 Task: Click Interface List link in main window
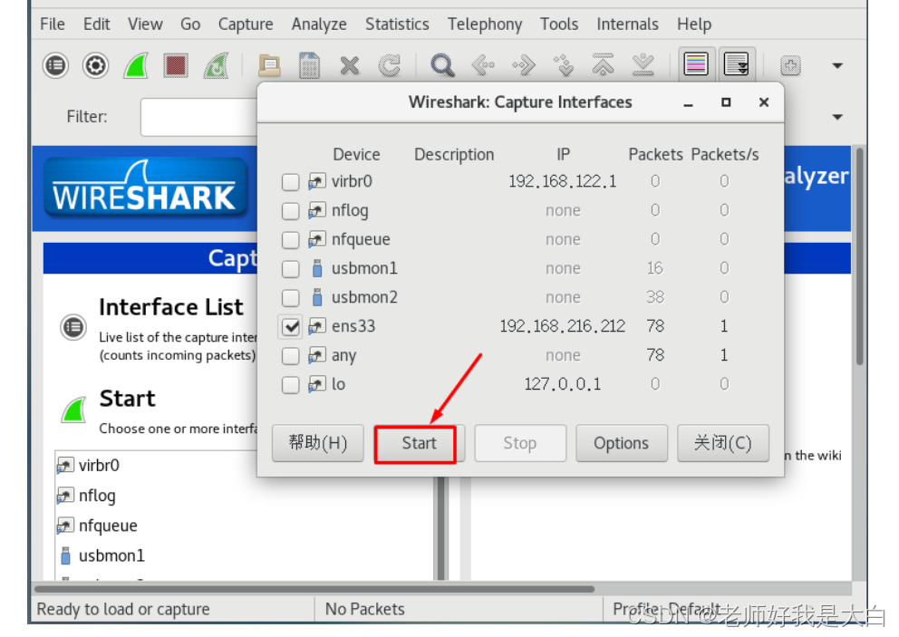[x=171, y=307]
